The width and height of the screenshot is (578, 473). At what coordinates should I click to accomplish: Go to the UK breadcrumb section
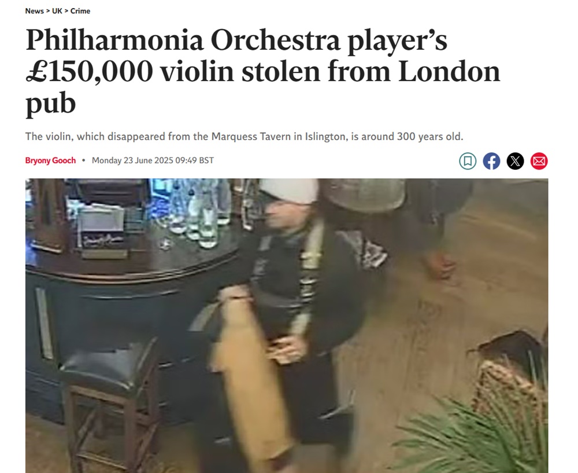57,11
